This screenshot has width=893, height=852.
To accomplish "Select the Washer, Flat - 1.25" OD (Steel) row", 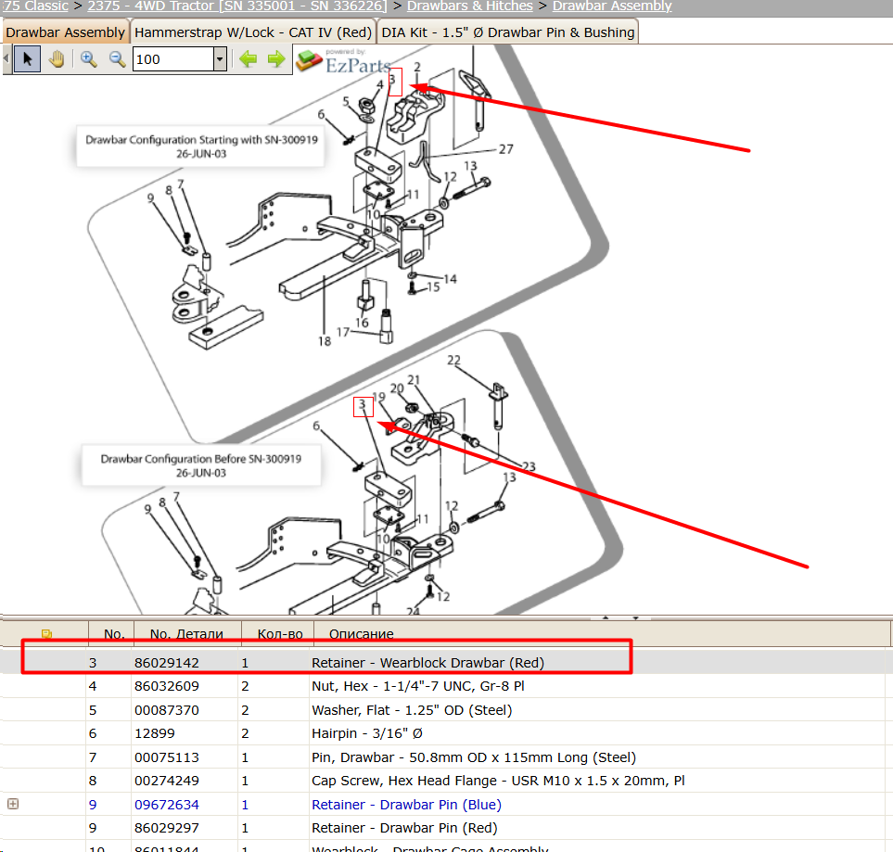I will (x=444, y=709).
